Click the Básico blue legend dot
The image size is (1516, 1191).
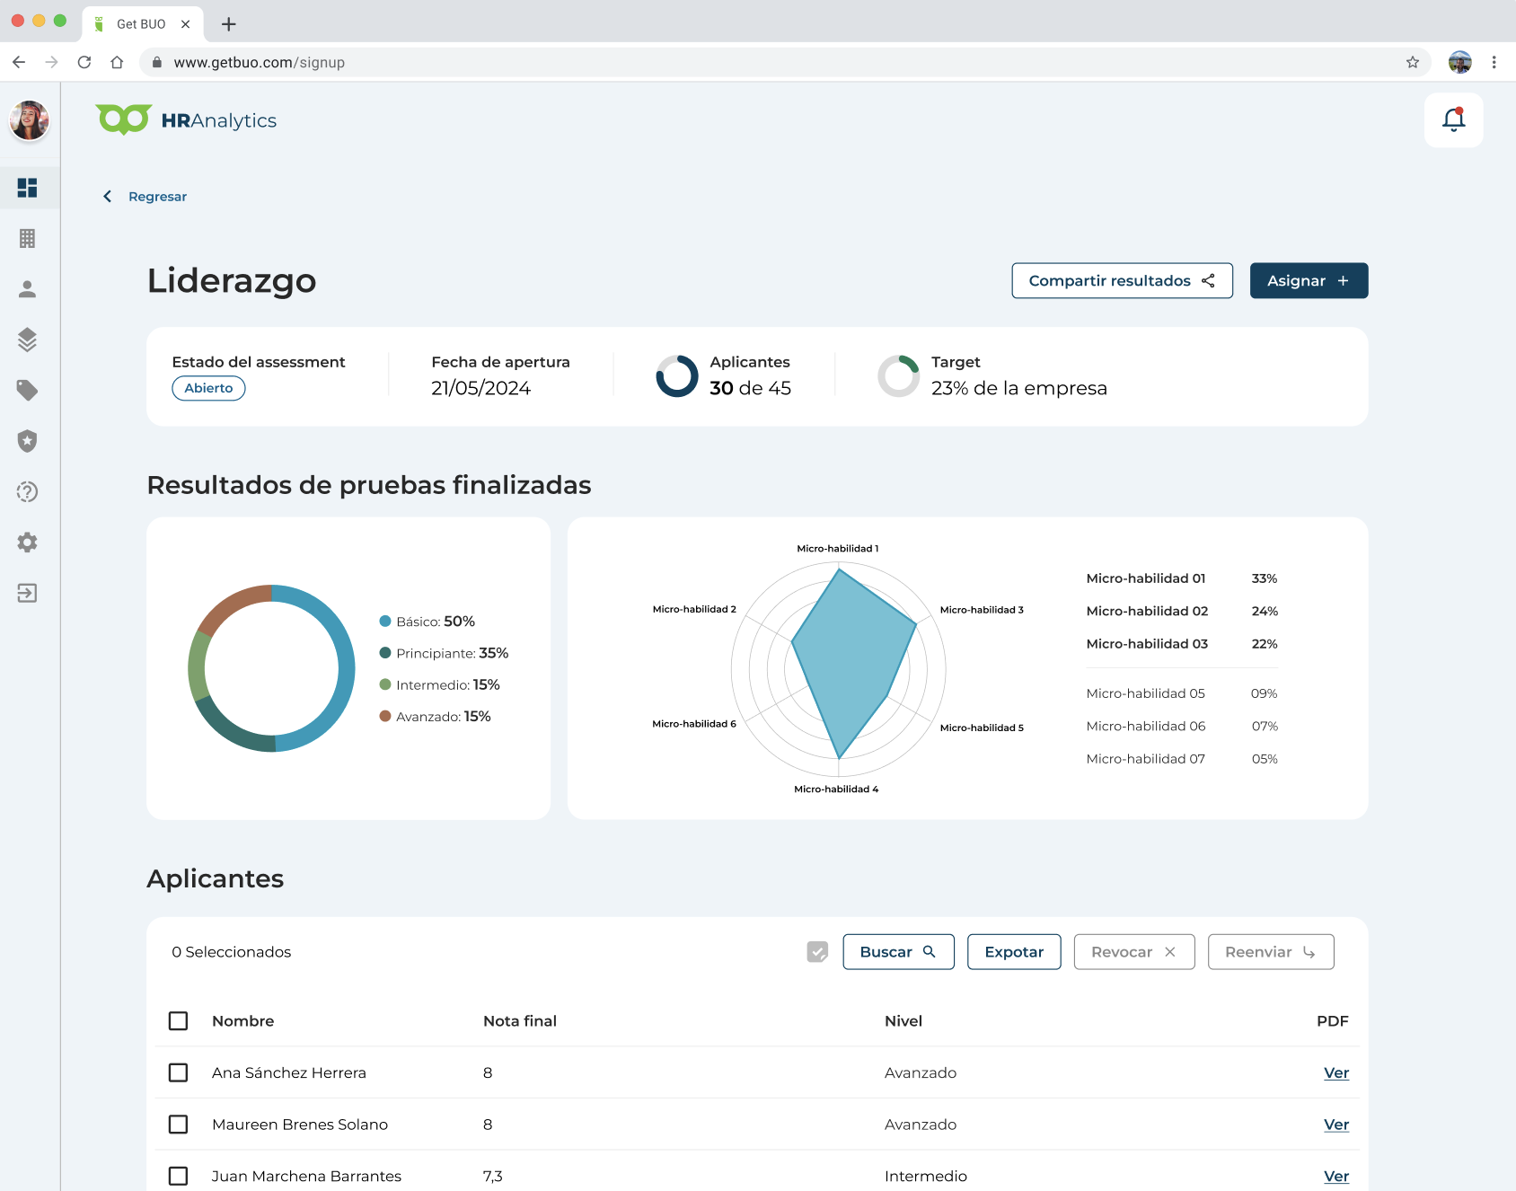[385, 622]
